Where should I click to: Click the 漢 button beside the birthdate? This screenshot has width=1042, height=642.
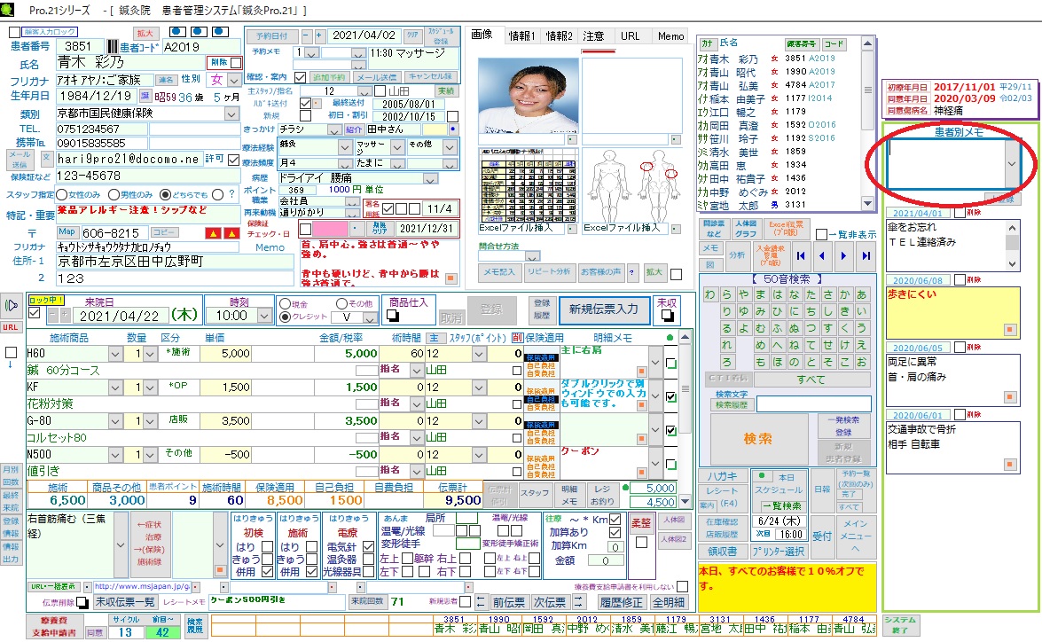tap(145, 97)
